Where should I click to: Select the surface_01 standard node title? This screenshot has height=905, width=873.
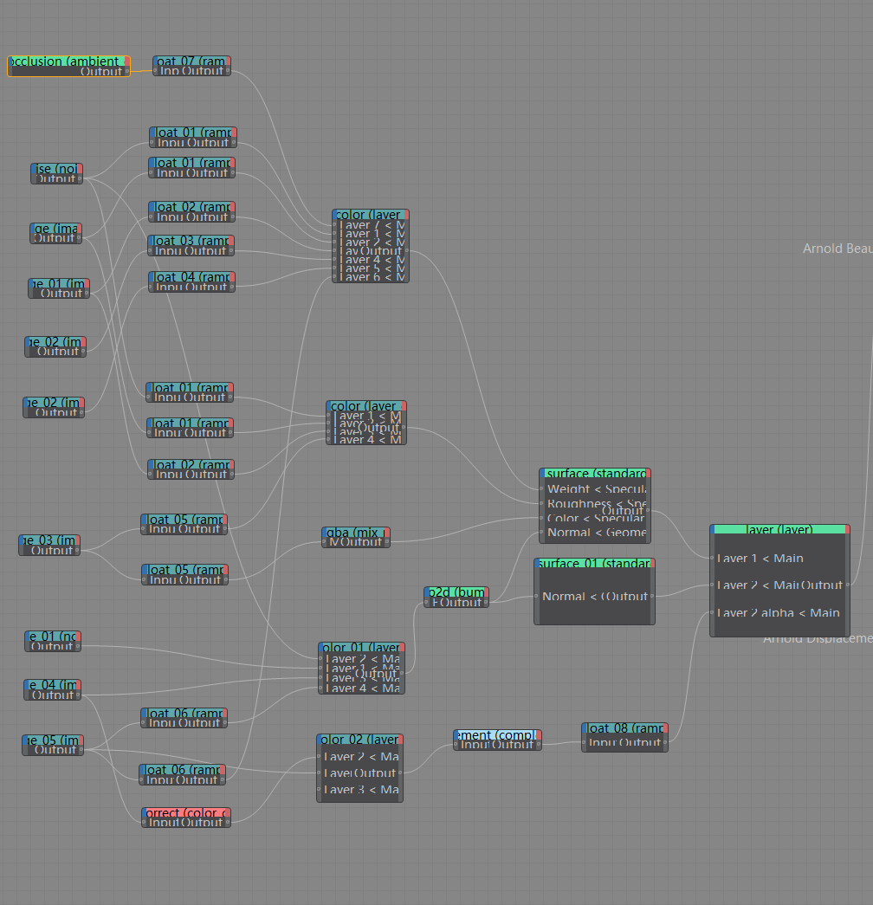click(x=594, y=563)
